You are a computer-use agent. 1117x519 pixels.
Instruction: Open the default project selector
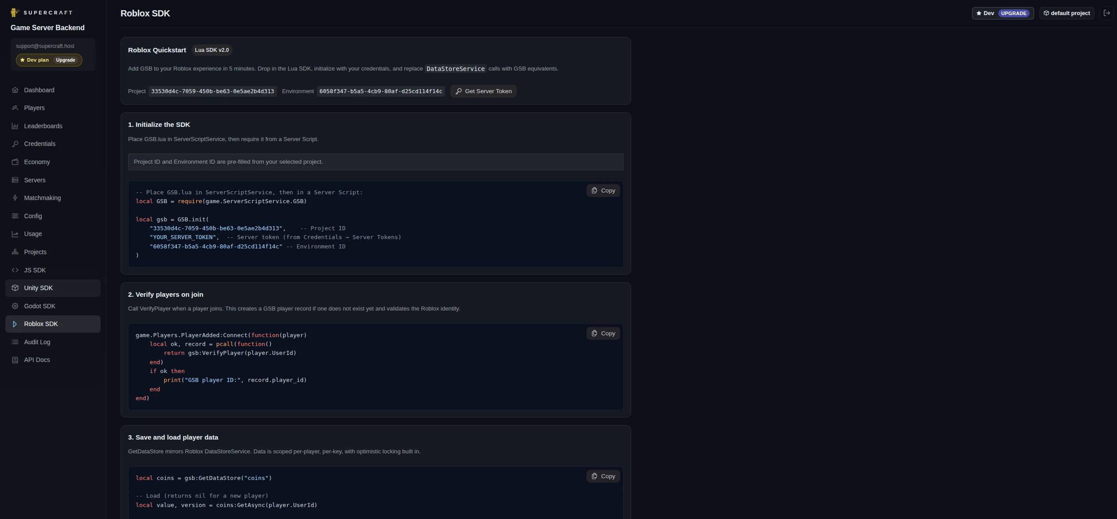[1066, 13]
